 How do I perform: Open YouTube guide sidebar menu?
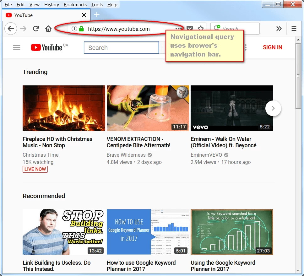coord(17,47)
